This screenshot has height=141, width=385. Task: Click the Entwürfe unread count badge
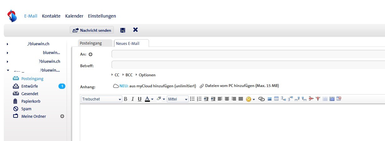[62, 86]
